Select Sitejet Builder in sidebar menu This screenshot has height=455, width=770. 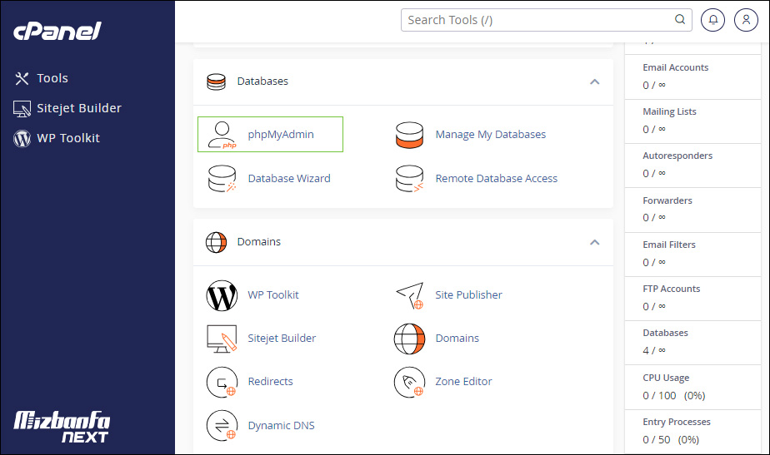(x=79, y=108)
